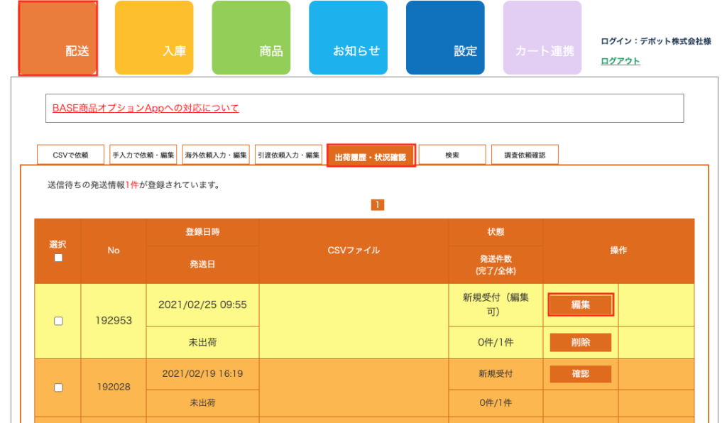The width and height of the screenshot is (727, 423).
Task: Select the 出荷履歴・状況確認 tab
Action: coord(371,156)
